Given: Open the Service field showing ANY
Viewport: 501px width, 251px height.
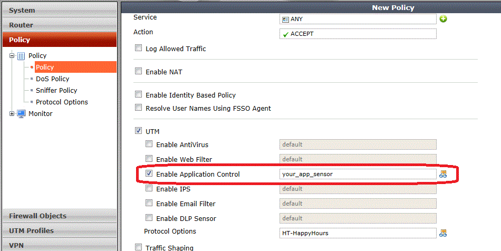Looking at the screenshot, I should click(358, 19).
